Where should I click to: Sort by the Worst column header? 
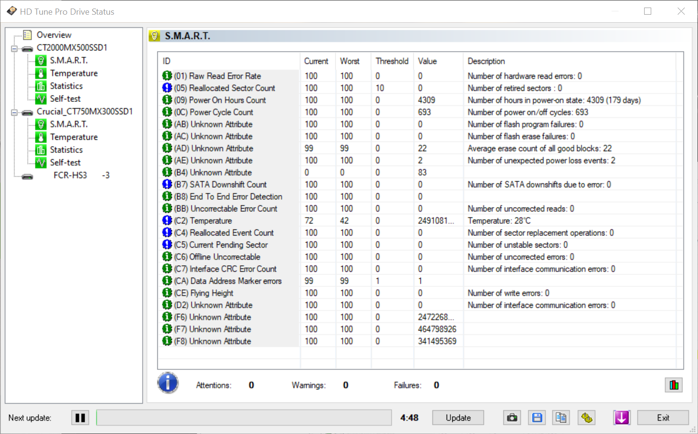pos(353,61)
